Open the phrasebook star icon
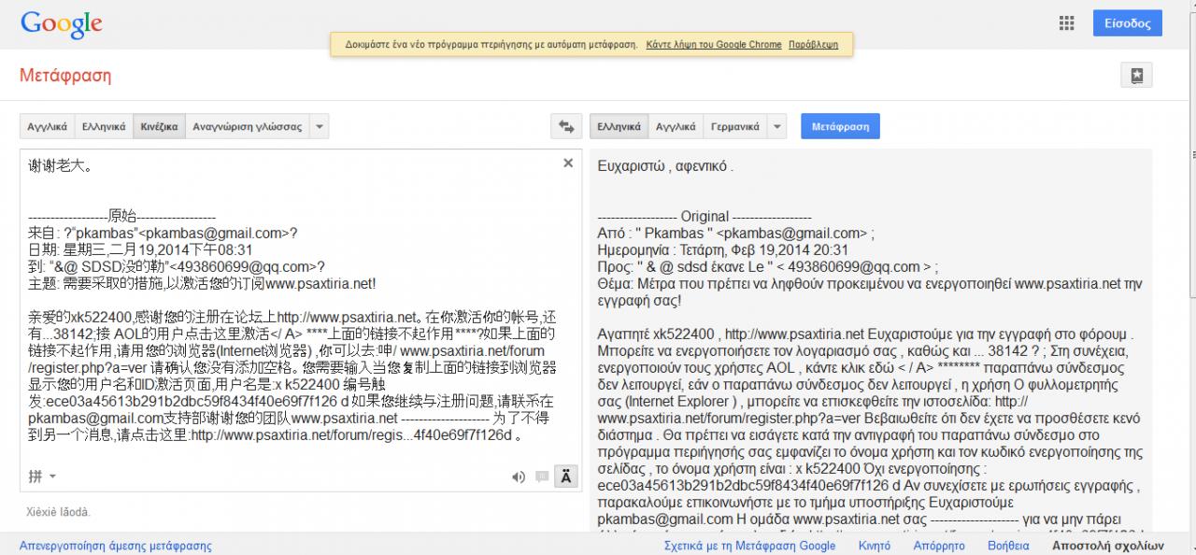Screen dimensions: 1196x555 pos(1136,76)
